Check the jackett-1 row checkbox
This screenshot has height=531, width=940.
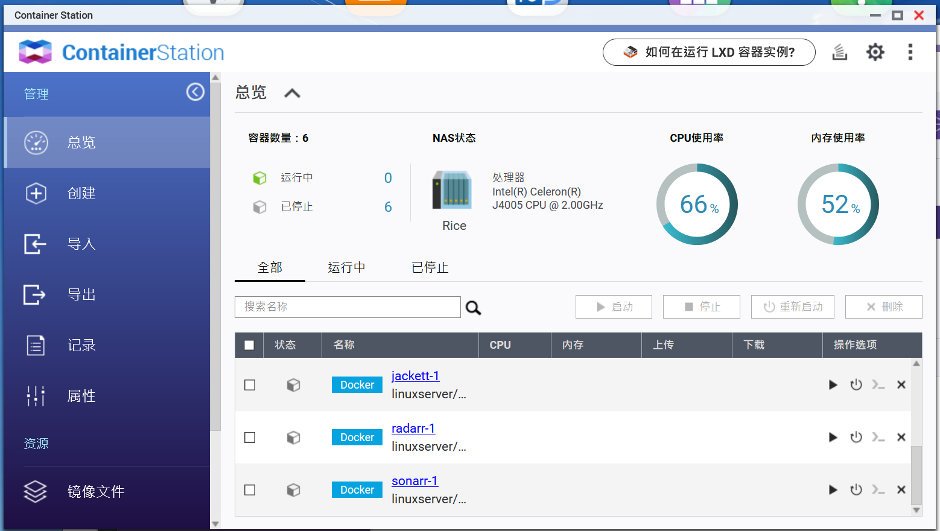250,385
